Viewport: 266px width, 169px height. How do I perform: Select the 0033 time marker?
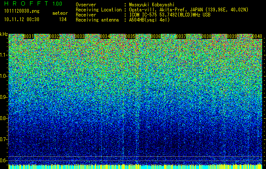80,36
